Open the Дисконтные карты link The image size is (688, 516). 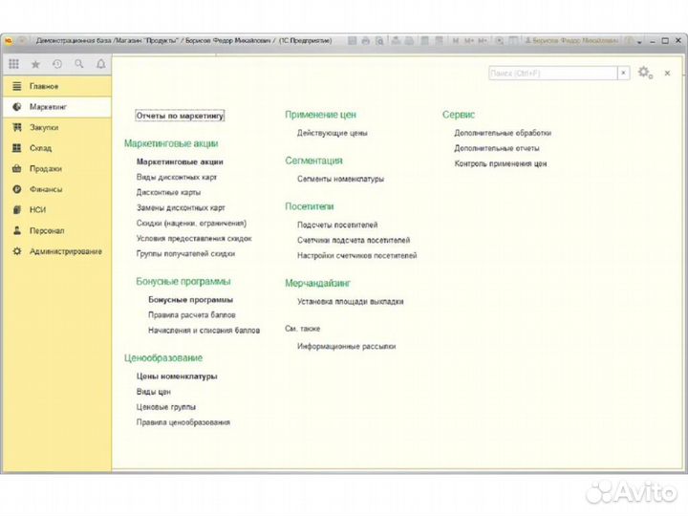168,192
